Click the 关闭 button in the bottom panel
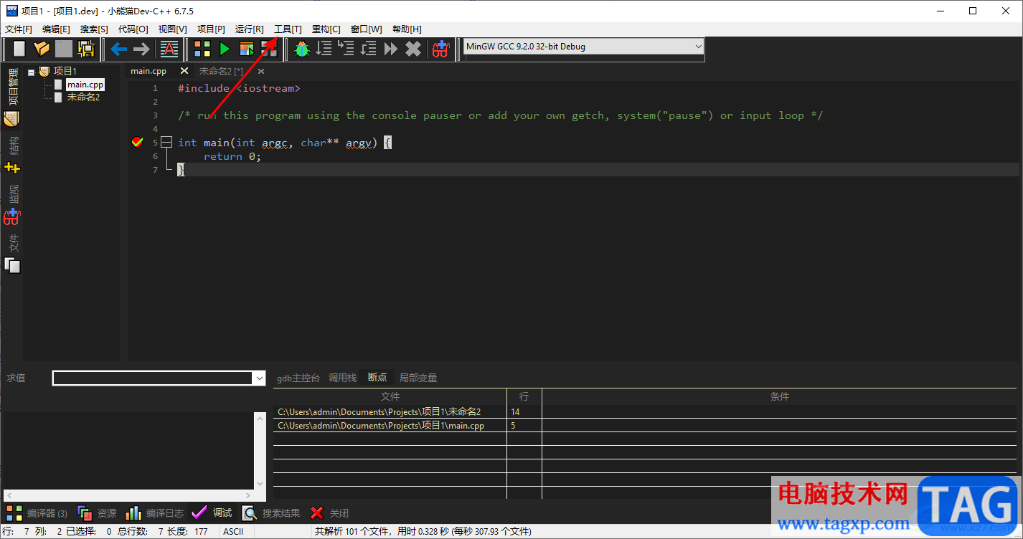1023x539 pixels. tap(329, 513)
